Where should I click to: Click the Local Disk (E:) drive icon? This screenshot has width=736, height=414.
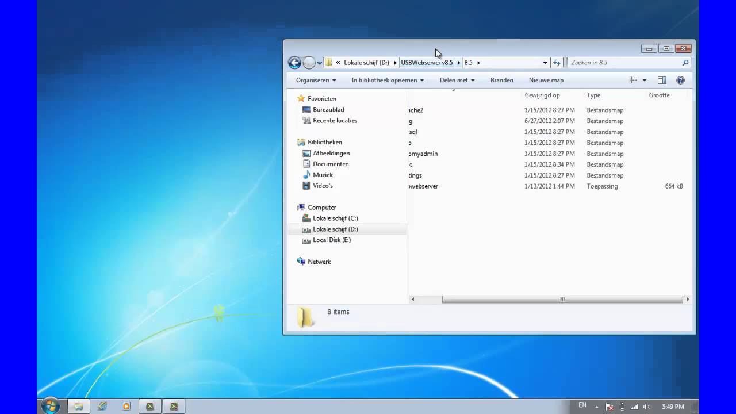pyautogui.click(x=306, y=240)
